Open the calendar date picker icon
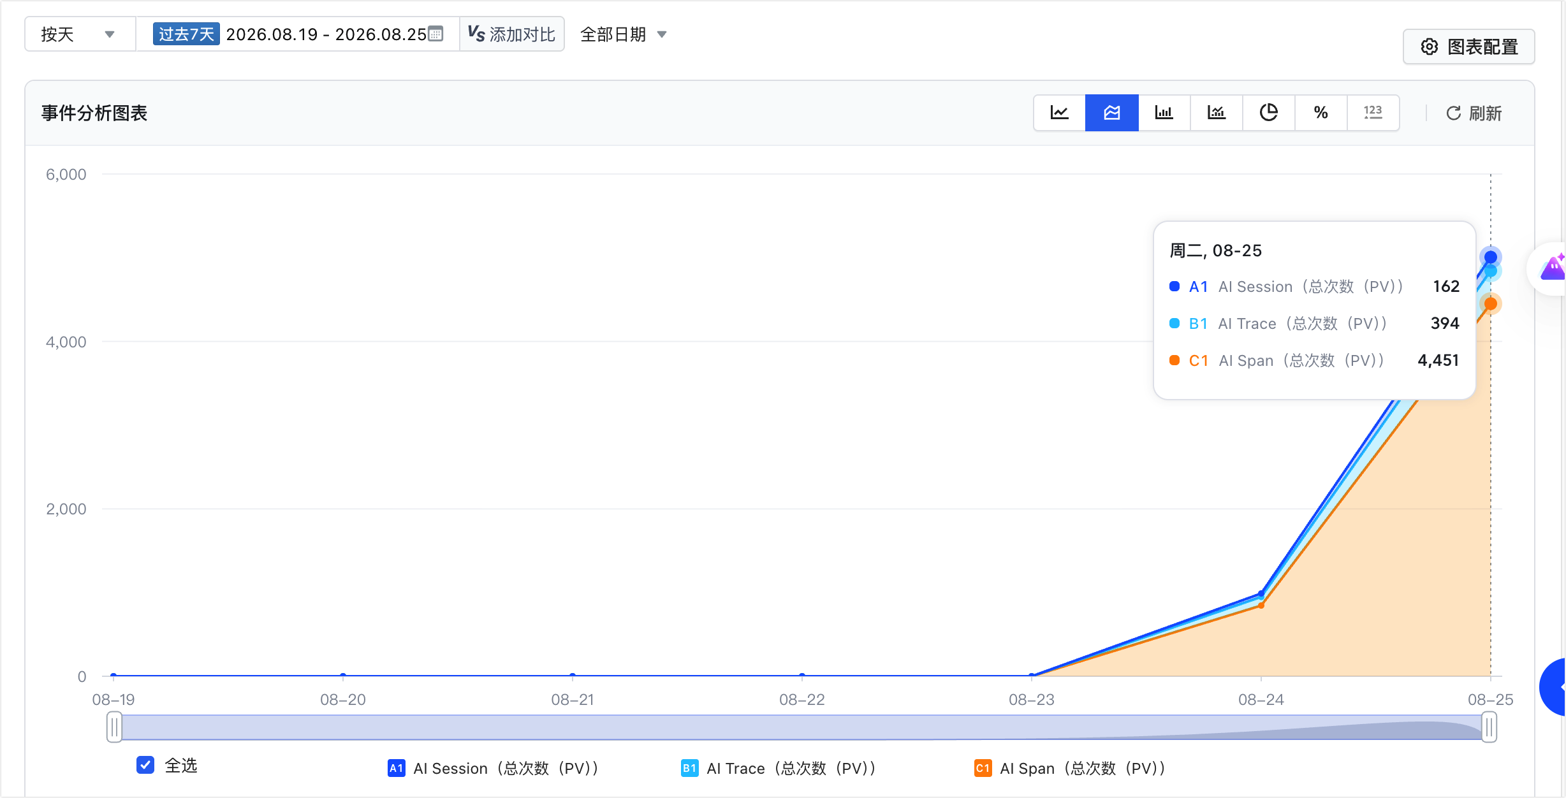Viewport: 1566px width, 798px height. point(435,34)
